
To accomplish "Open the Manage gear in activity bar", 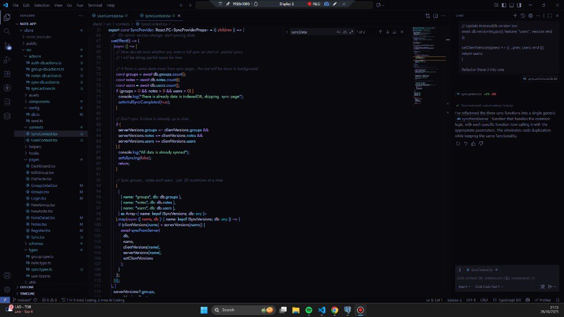I will 7,290.
